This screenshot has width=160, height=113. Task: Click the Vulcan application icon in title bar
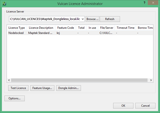tap(4, 3)
